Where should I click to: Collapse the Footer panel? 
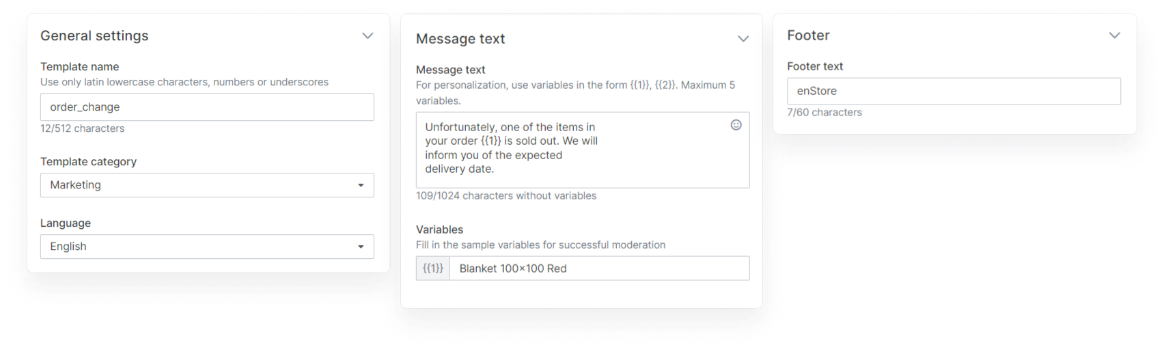[1114, 36]
